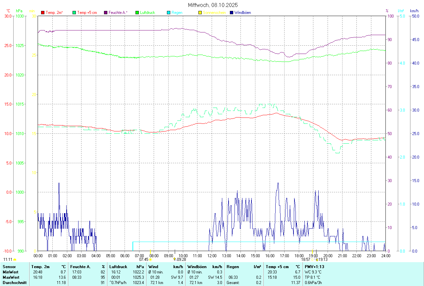This screenshot has height=286, width=424.
Task: Click the sun icon beside 11:11
Action: coord(15,260)
